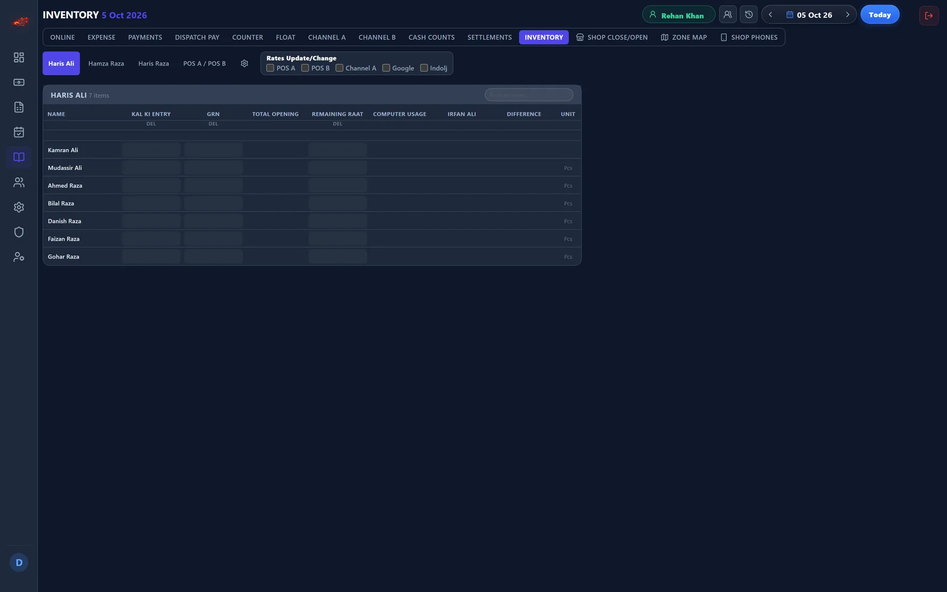Open the ZONE MAP tab
The width and height of the screenshot is (947, 592).
(684, 37)
